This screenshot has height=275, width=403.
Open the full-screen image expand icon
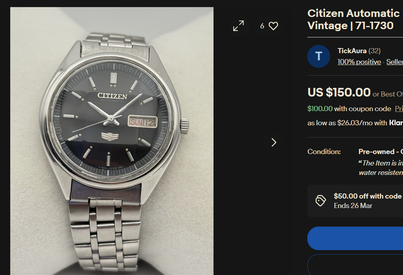238,26
